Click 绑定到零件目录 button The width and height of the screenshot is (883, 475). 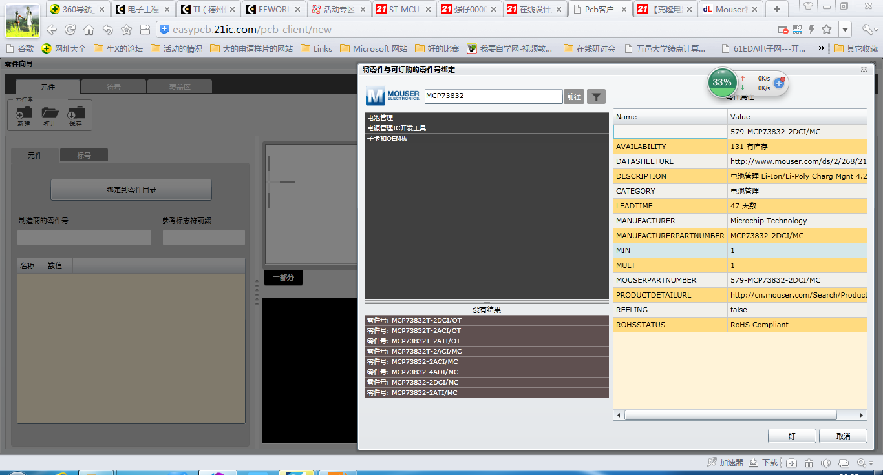click(x=131, y=190)
